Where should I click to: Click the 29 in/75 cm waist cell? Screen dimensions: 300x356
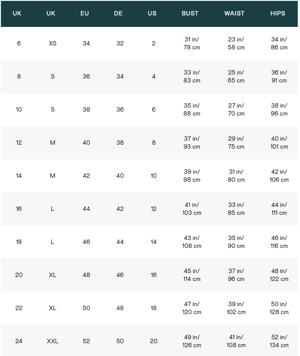[236, 142]
